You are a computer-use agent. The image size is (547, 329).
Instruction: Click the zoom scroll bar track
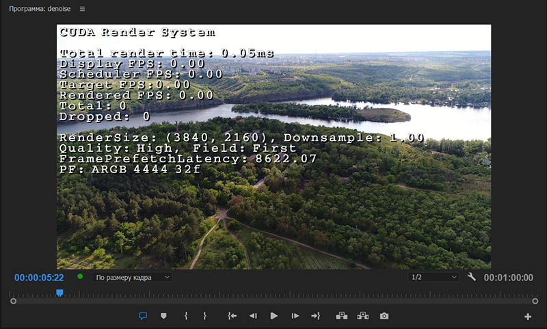click(x=274, y=301)
